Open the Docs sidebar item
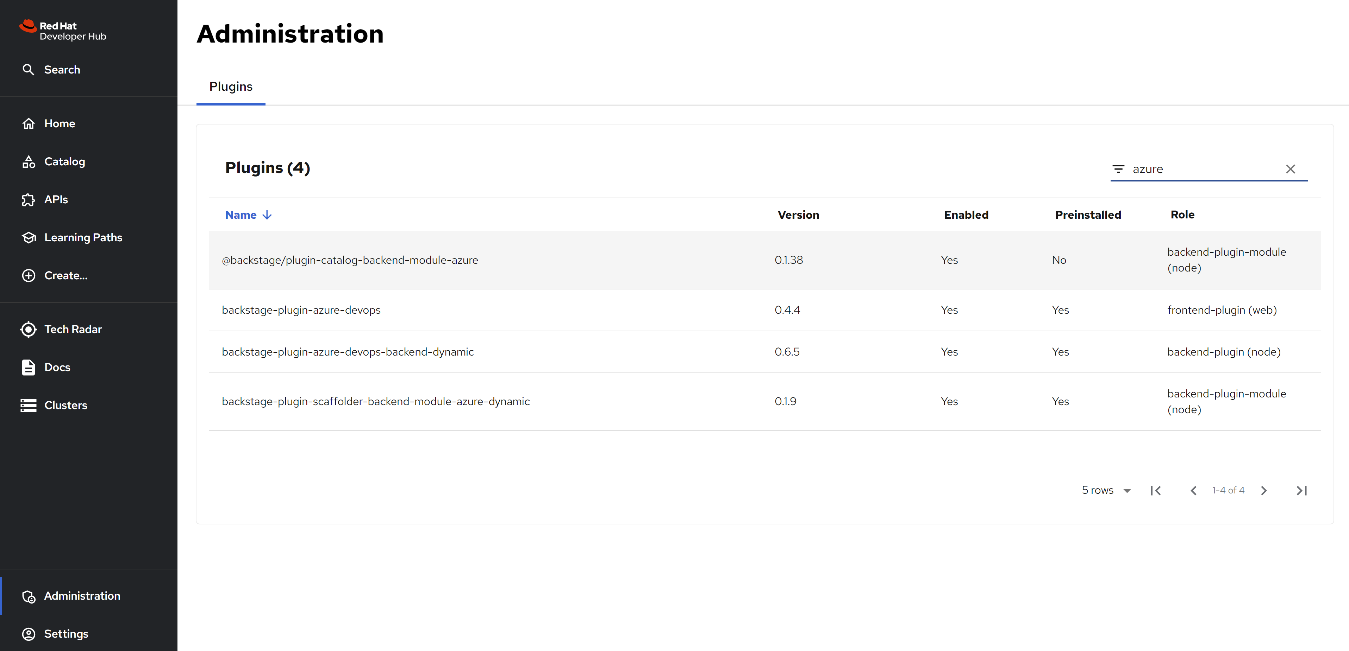The width and height of the screenshot is (1349, 651). tap(57, 367)
